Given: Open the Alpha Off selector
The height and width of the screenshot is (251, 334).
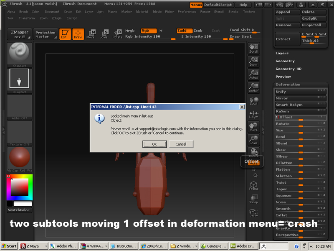Looking at the screenshot, I should [19, 107].
